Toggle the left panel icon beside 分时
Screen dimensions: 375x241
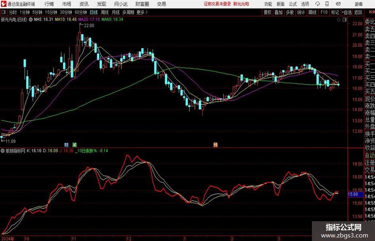pos(3,12)
